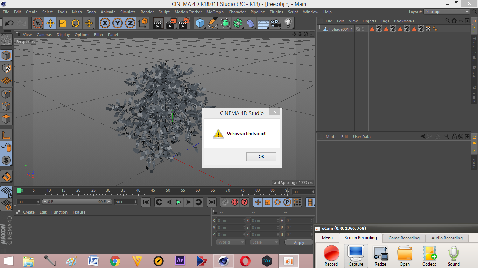Select Points mode in the left toolbar

coord(6,94)
